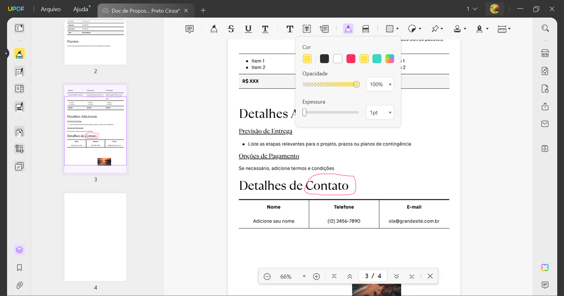Click the share icon in the right sidebar

coord(545,106)
